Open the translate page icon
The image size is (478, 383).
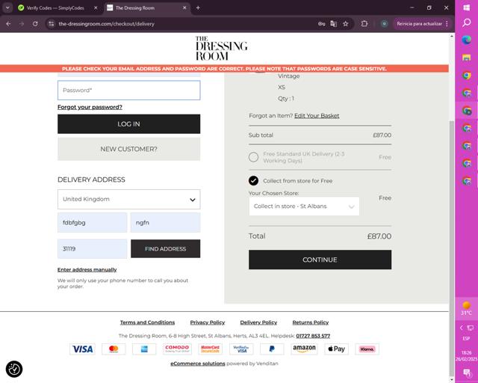(x=334, y=23)
